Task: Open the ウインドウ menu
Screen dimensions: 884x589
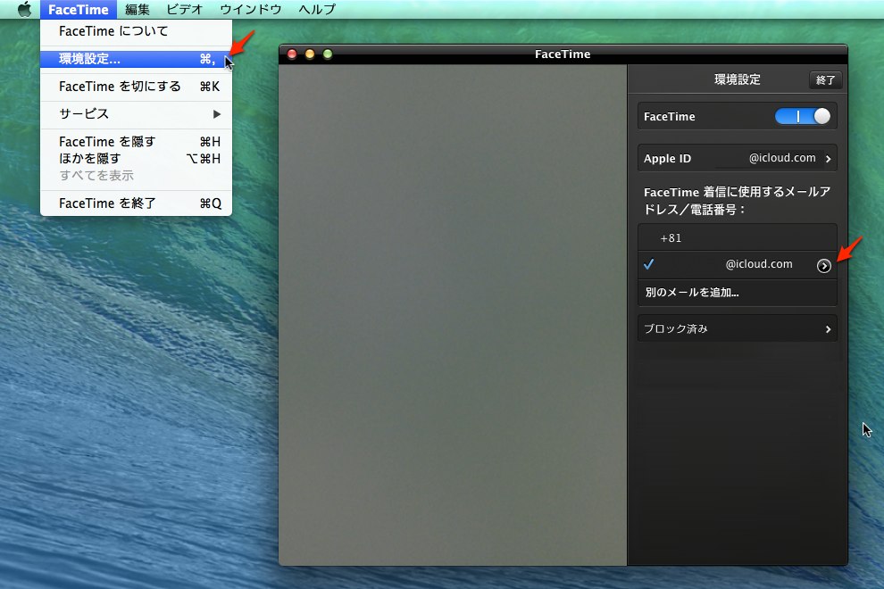Action: 250,9
